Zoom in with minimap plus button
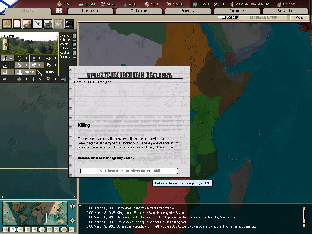The height and width of the screenshot is (234, 312). [73, 206]
